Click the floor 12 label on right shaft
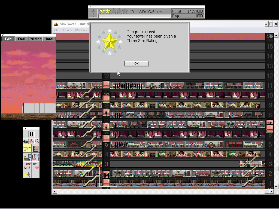279x209 pixels. coord(270,76)
